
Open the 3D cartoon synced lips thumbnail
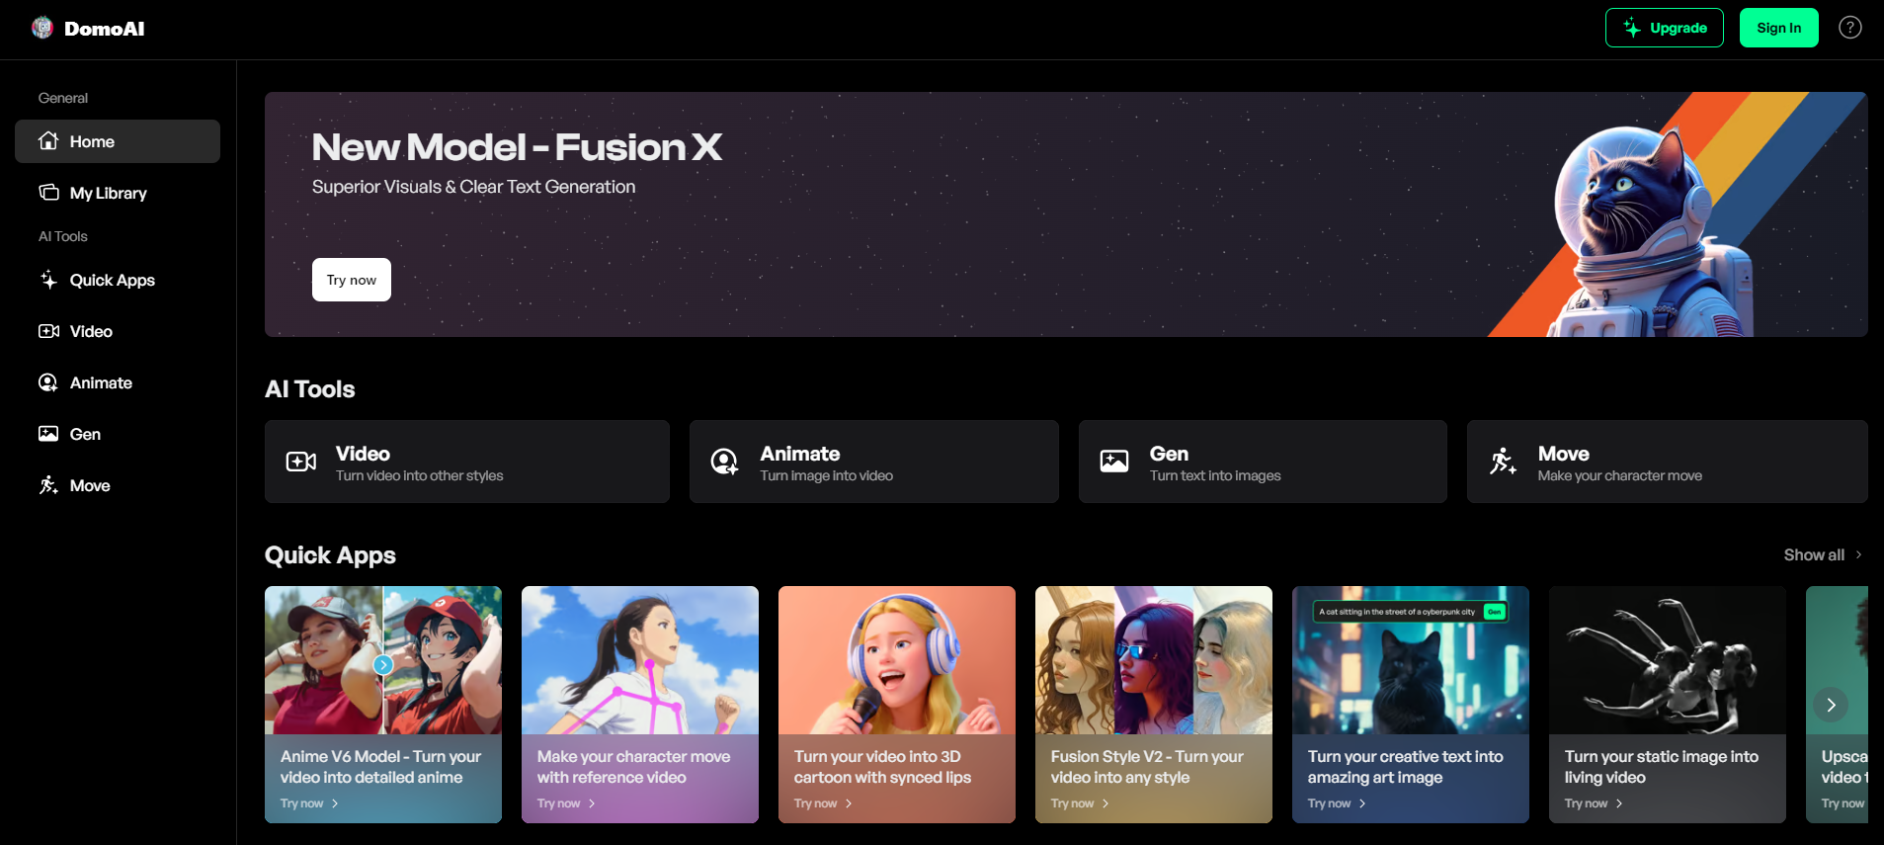[x=896, y=660]
